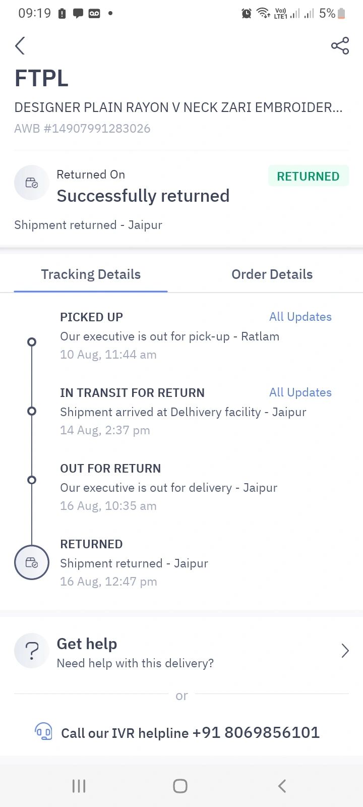Tap the returned package icon beside Successfully returned
Screen dimensions: 363x807
pos(32,183)
